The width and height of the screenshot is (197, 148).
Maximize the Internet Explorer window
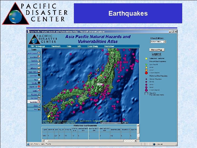(x=173, y=32)
